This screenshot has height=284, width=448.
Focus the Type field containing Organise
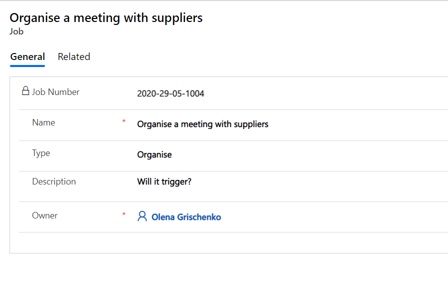click(154, 154)
